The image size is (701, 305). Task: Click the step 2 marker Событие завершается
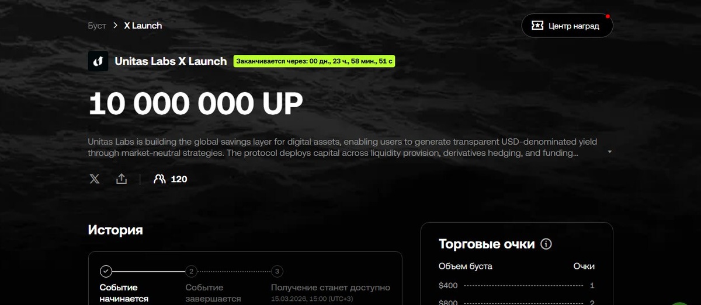191,271
